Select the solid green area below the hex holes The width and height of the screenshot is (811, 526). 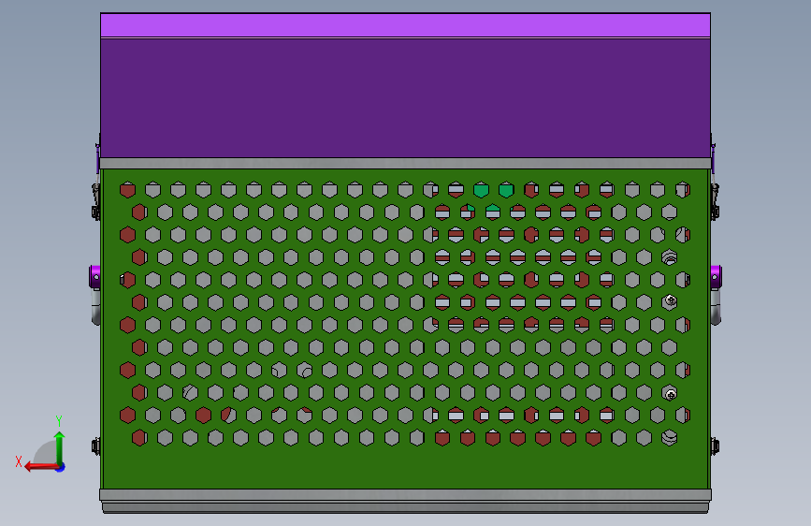pos(406,467)
